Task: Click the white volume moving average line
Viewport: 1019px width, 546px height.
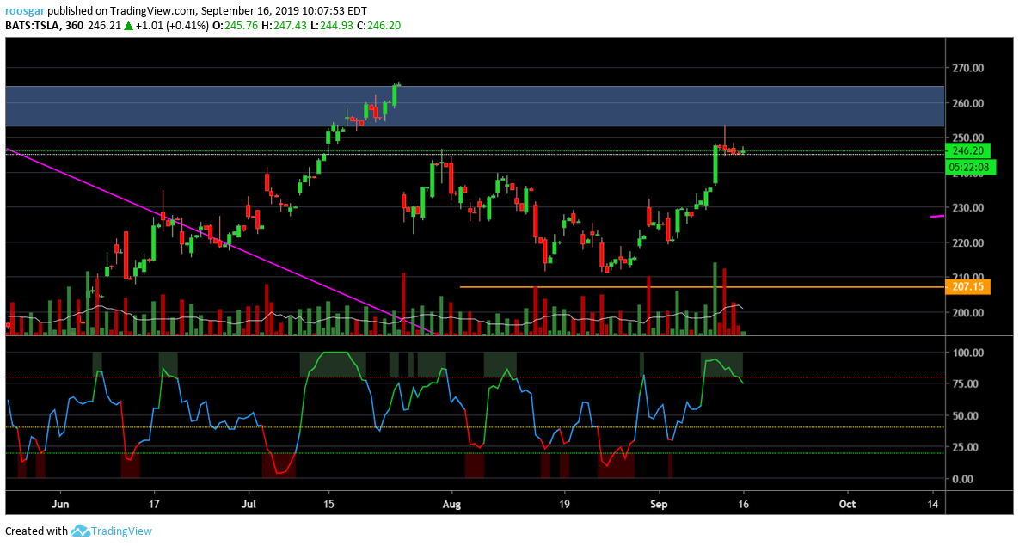Action: (374, 317)
